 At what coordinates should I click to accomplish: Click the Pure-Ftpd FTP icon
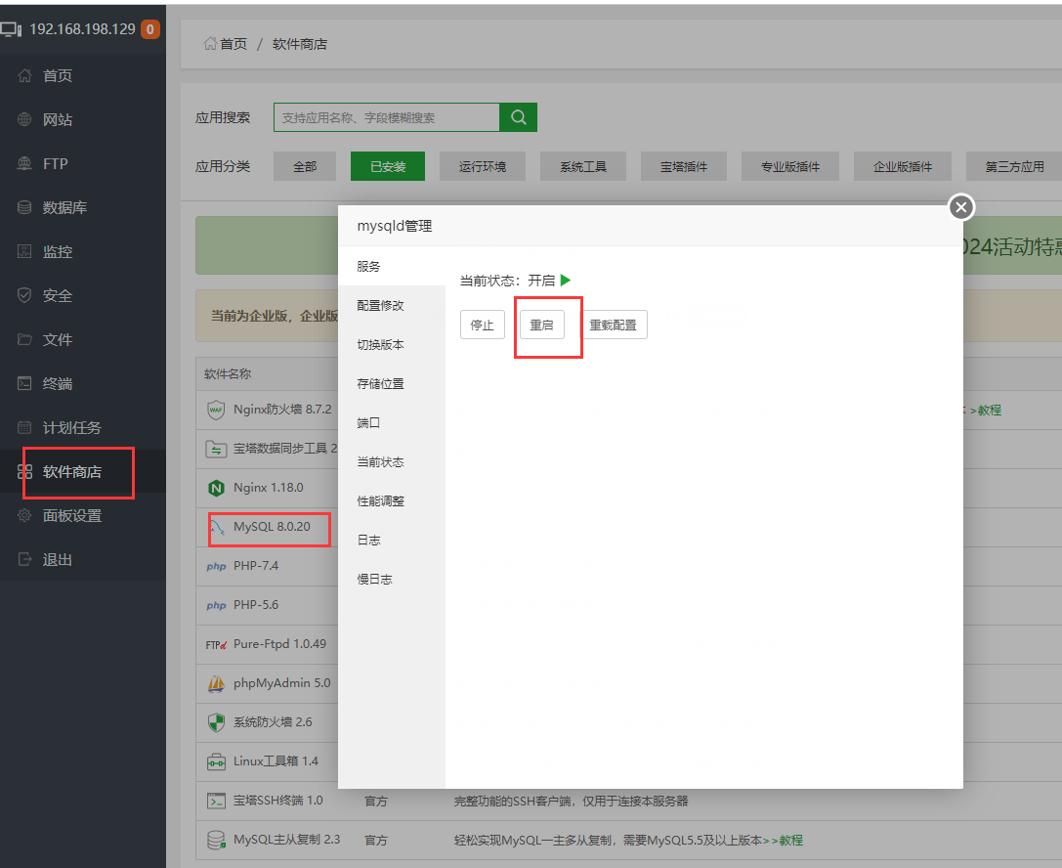coord(216,645)
